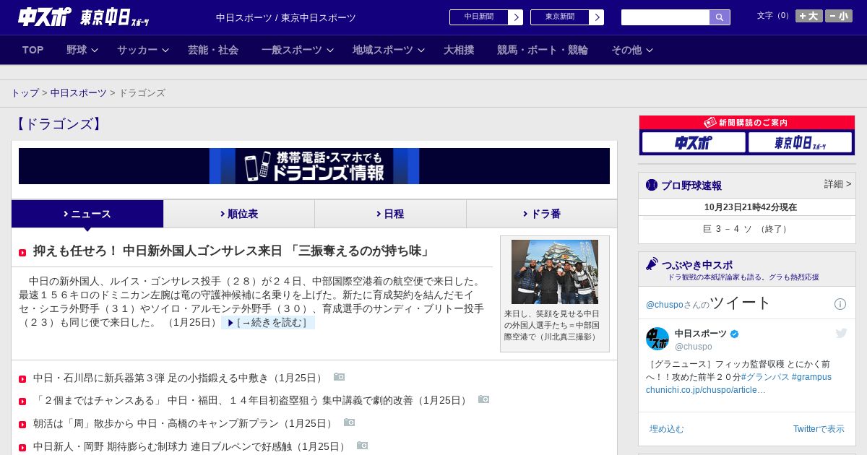Expand the サッカー navigation menu
The height and width of the screenshot is (455, 867).
click(x=143, y=50)
